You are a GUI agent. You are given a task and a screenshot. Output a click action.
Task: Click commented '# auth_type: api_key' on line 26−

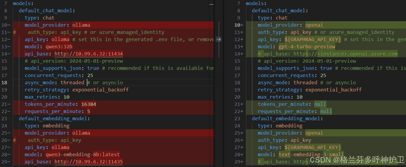(x=47, y=140)
